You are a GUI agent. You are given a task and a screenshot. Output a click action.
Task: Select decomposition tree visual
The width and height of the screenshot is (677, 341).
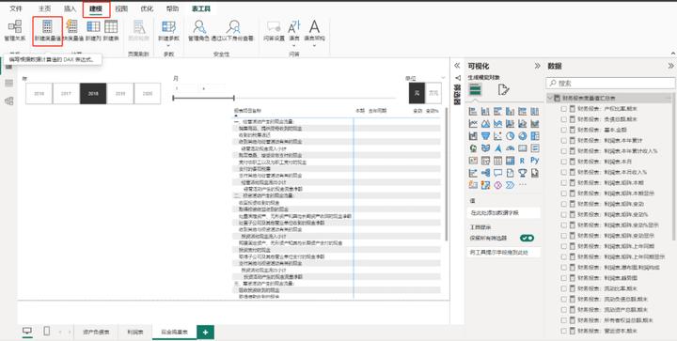coord(486,173)
